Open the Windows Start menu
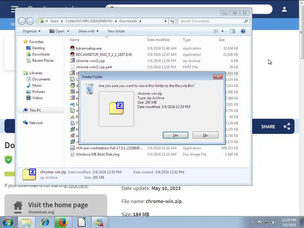This screenshot has width=304, height=228. 8,222
